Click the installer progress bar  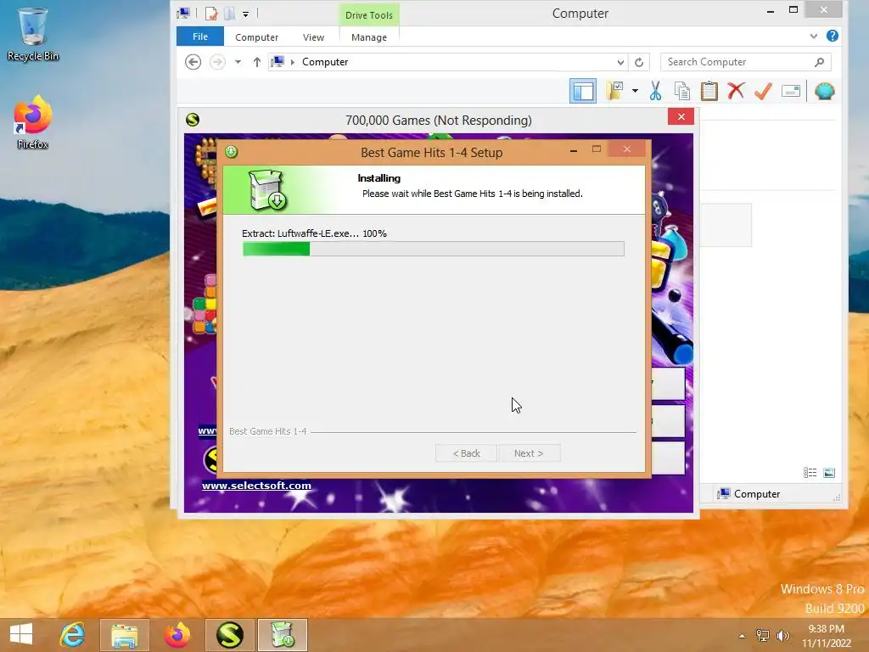coord(434,249)
